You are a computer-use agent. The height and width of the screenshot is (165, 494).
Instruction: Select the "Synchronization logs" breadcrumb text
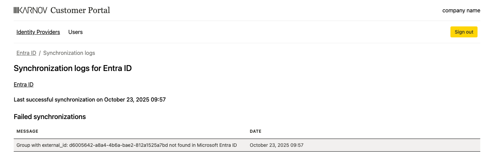(69, 53)
